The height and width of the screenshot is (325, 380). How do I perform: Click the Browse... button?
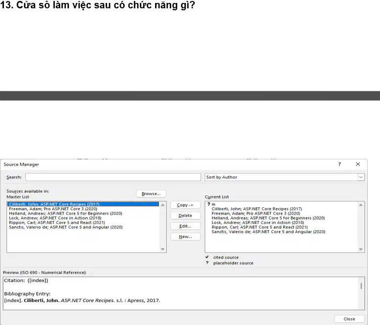click(151, 194)
